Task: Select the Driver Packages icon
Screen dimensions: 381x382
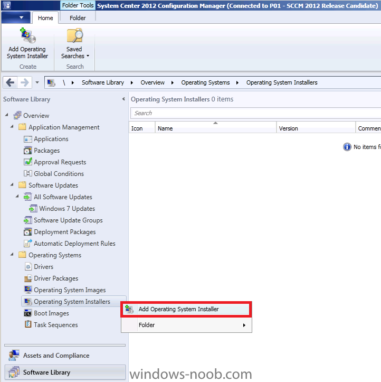Action: (28, 278)
